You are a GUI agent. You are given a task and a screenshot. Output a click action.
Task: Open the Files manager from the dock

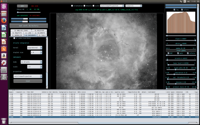pos(4,14)
